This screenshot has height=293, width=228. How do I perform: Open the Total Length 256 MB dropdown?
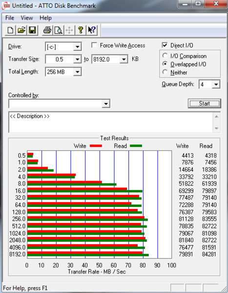[63, 72]
